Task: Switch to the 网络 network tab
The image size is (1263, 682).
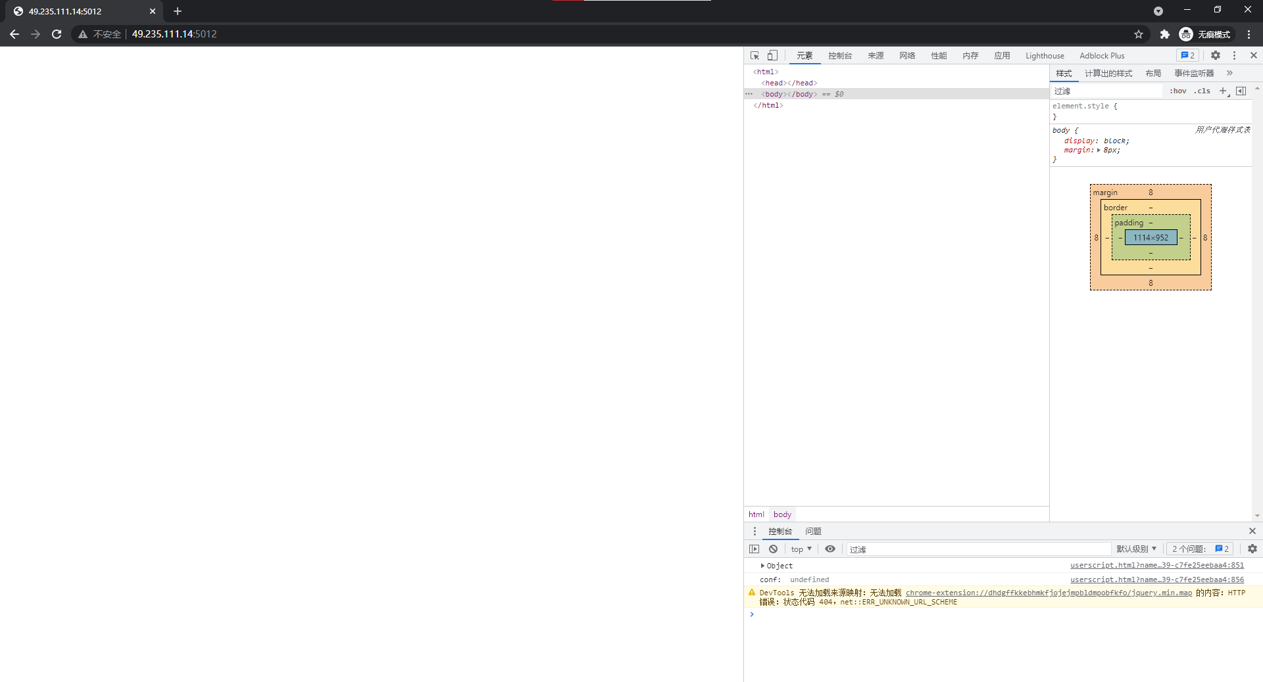Action: pos(907,56)
